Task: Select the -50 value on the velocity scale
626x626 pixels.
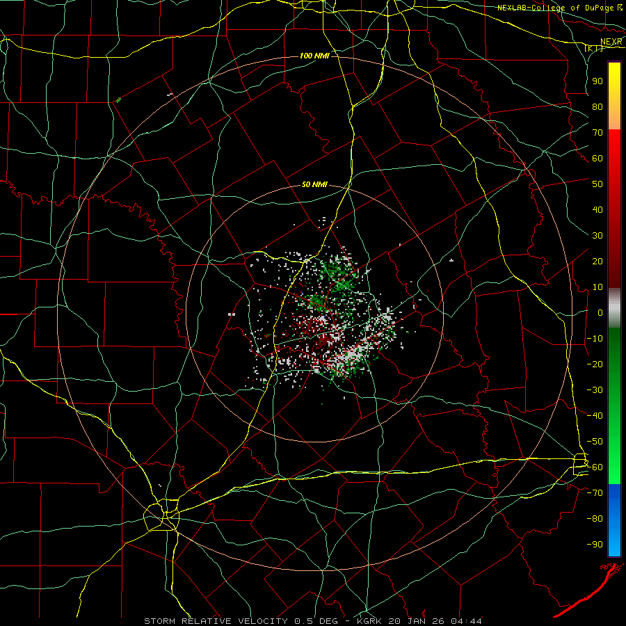Action: click(x=595, y=442)
